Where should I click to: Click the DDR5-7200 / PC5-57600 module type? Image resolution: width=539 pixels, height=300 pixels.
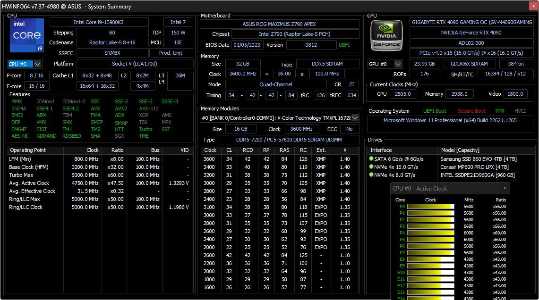click(289, 140)
